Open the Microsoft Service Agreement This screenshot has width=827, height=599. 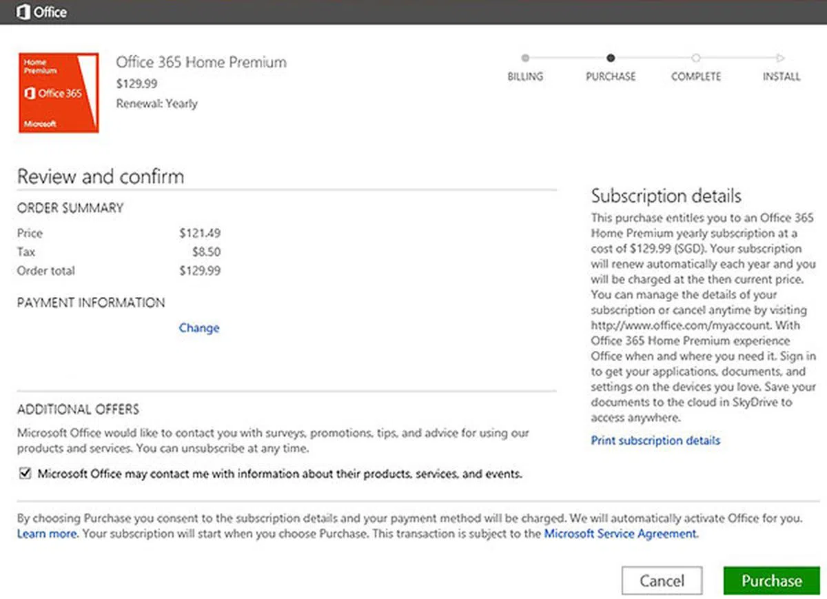[x=620, y=534]
